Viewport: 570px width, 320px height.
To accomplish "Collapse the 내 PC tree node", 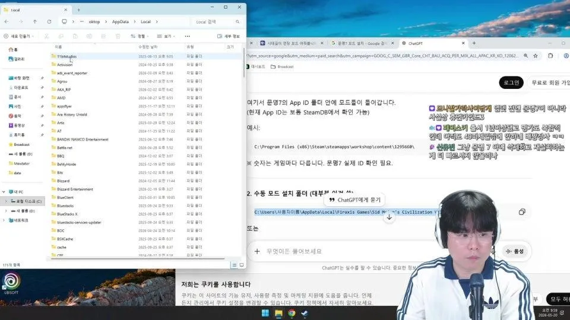I will click(4, 191).
